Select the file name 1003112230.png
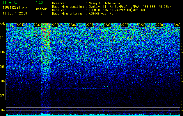Image resolution: width=183 pixels, height=116 pixels. coord(15,8)
